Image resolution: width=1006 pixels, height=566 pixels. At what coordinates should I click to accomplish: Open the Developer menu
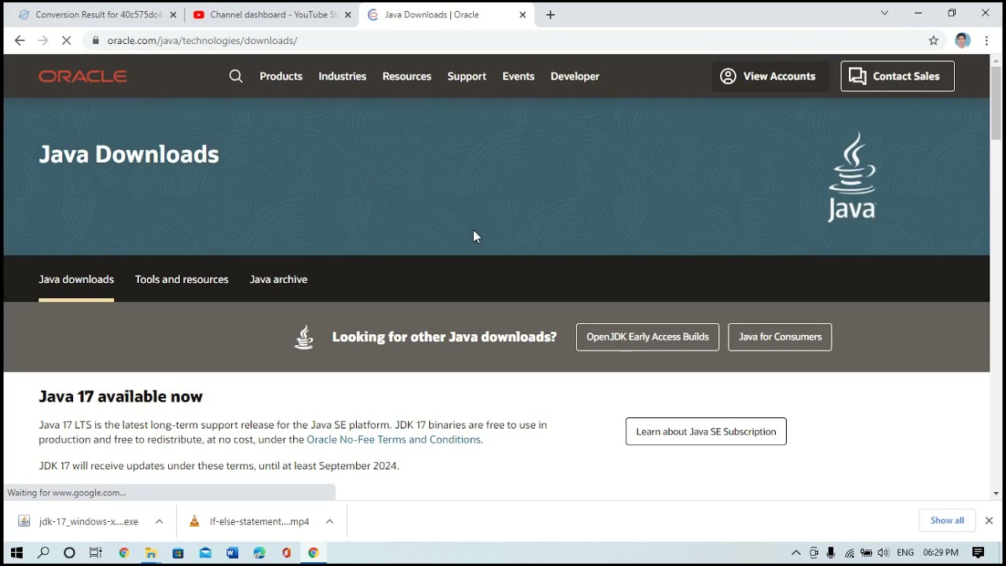tap(575, 76)
